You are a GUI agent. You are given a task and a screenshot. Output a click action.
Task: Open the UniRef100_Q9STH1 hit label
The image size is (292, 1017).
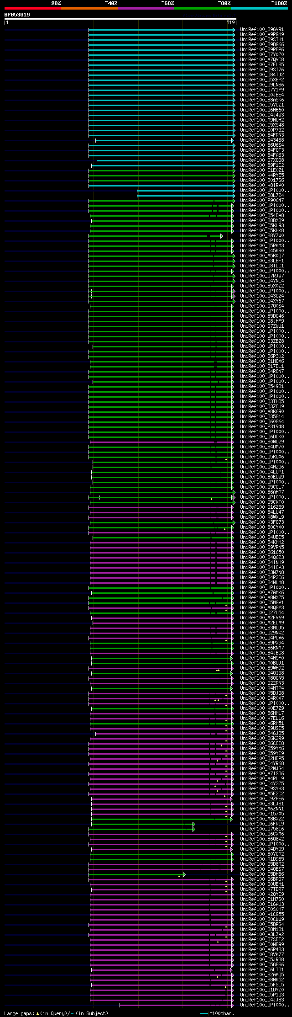coord(262,40)
